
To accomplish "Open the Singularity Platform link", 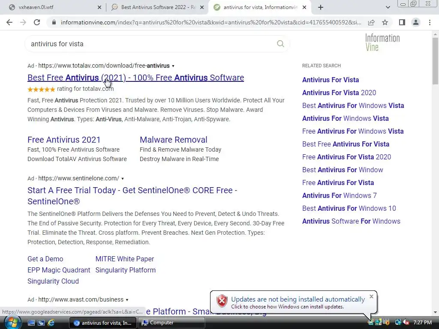I will click(x=126, y=270).
